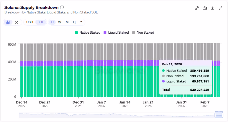Screen dimensions: 228x122
Task: Click the Dec 21 2025 axis label
Action: click(x=45, y=104)
